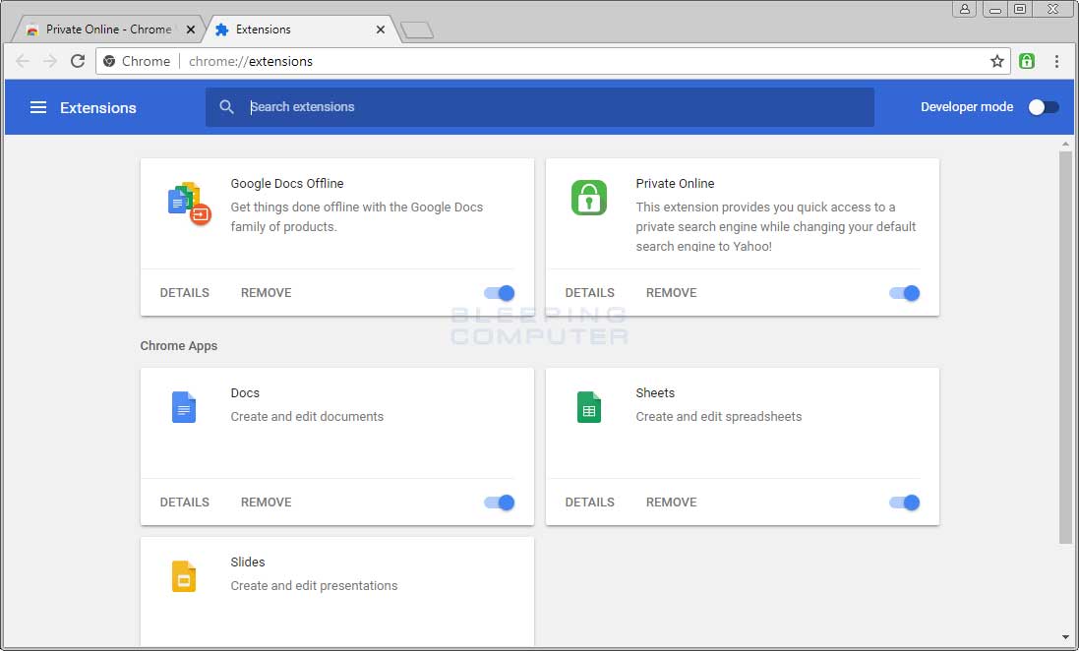
Task: Click 'Create and edit presentations' description
Action: click(314, 586)
